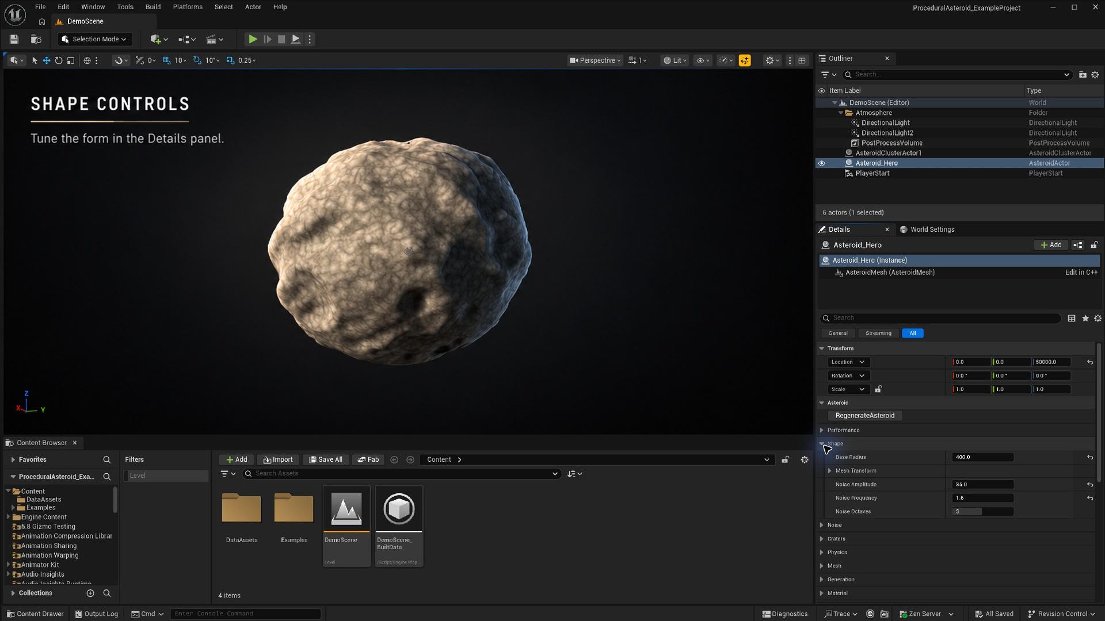1105x621 pixels.
Task: Click the Noise Octaves slider field
Action: click(x=982, y=512)
